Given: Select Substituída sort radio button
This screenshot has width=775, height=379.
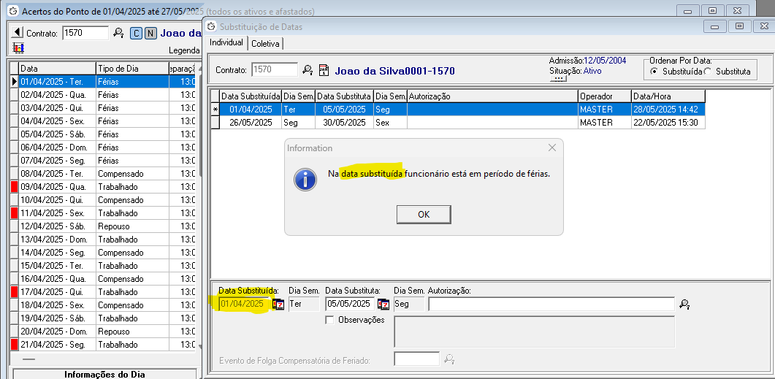Looking at the screenshot, I should (654, 72).
